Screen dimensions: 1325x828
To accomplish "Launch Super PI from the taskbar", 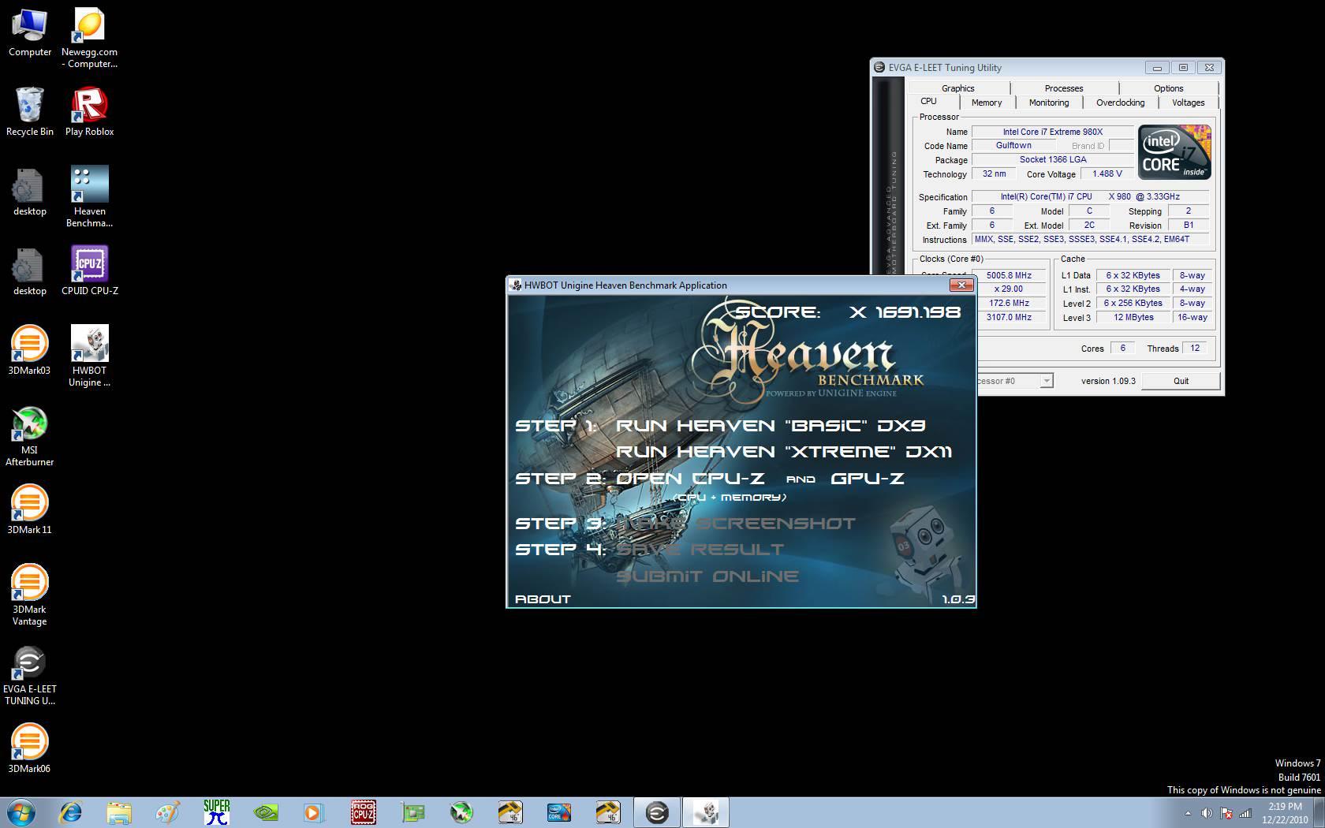I will [216, 812].
